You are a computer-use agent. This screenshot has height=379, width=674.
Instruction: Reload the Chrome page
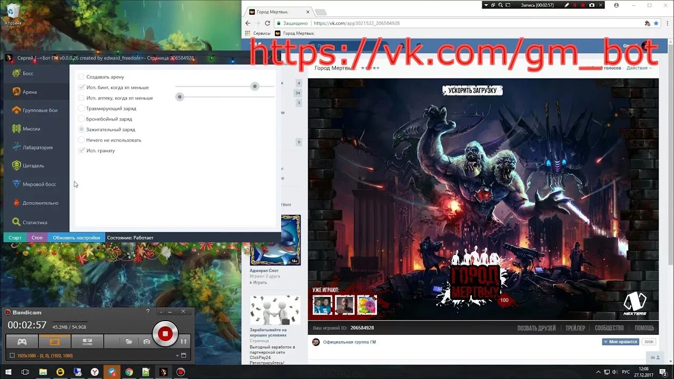(x=267, y=23)
